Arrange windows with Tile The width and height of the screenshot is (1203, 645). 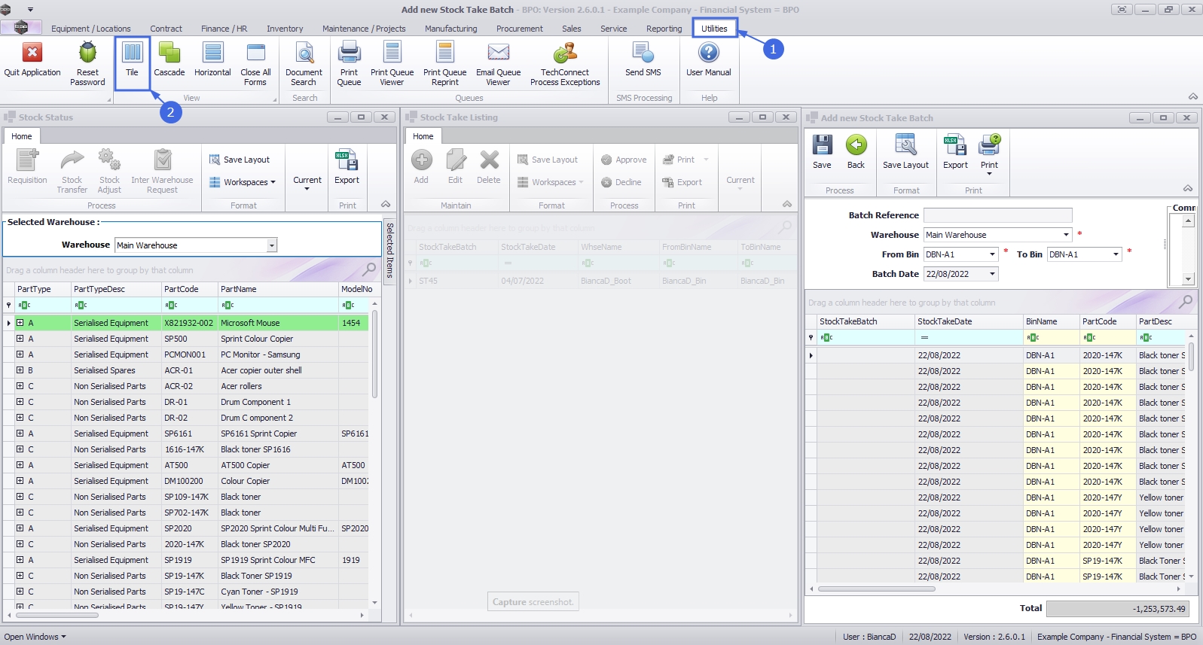[132, 60]
